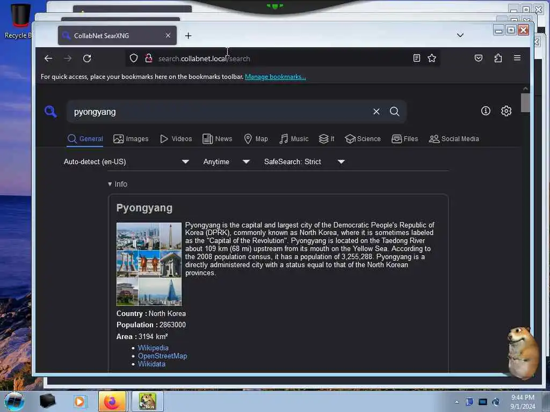This screenshot has height=412, width=550.
Task: Open the SafeSearch: Strict dropdown
Action: click(305, 161)
